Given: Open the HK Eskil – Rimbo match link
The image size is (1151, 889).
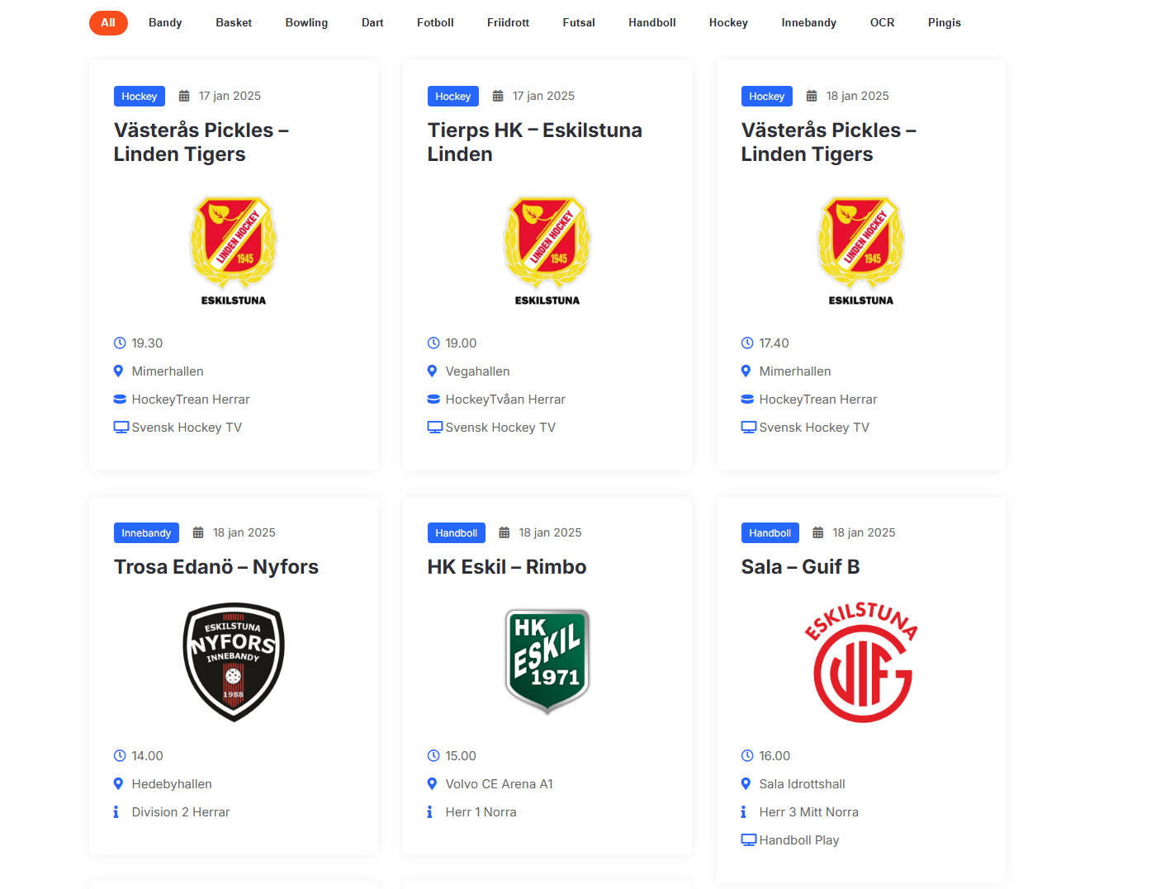Looking at the screenshot, I should (507, 567).
